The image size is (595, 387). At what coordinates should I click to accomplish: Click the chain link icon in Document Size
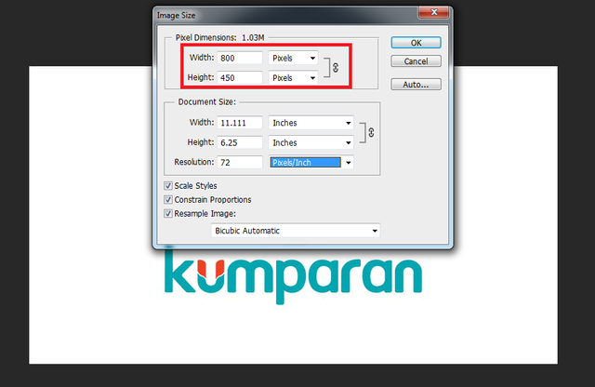[x=371, y=132]
